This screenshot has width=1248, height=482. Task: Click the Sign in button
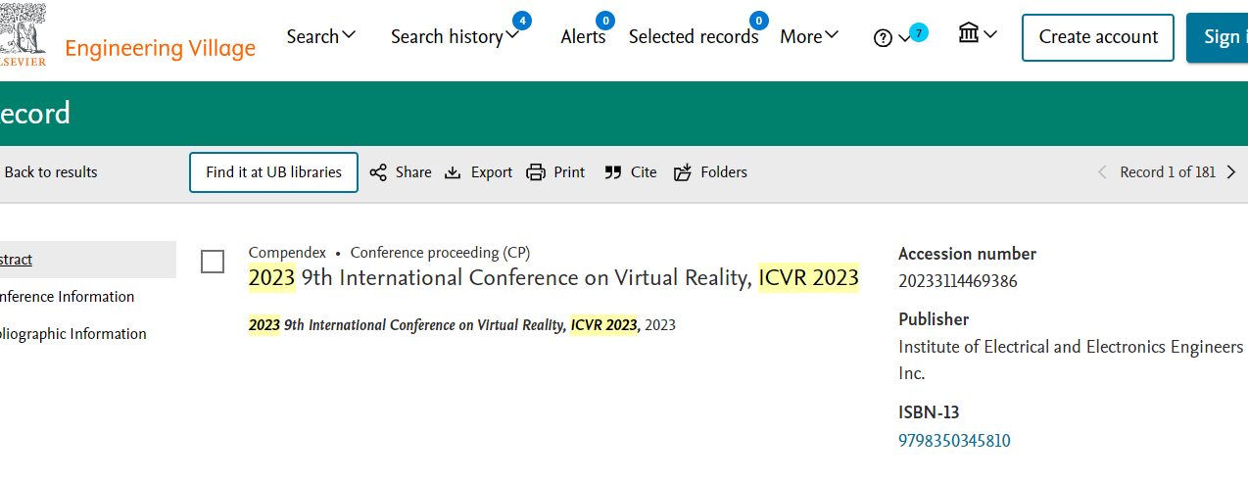click(x=1218, y=37)
